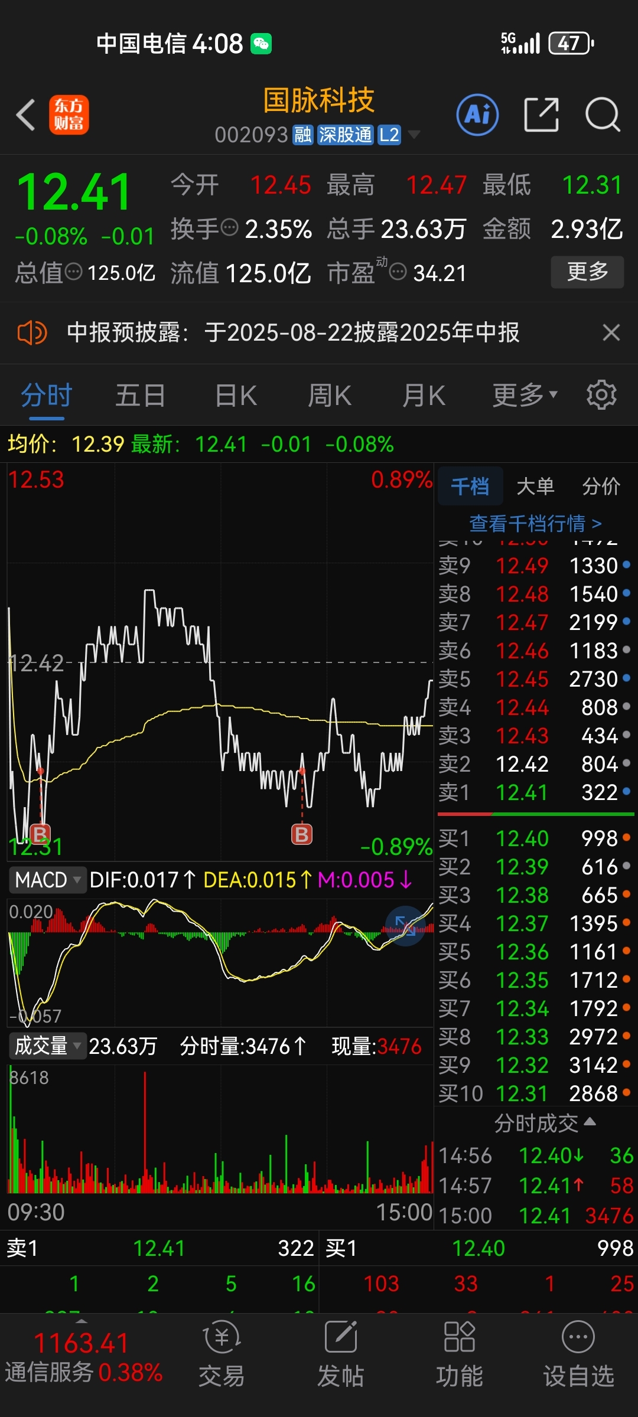This screenshot has height=1417, width=638.
Task: Tap the chart settings gear icon
Action: tap(601, 395)
